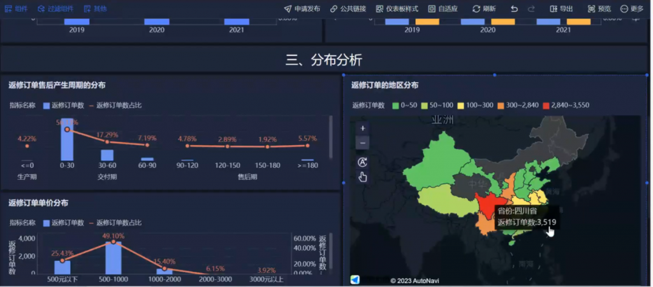Click the 100~300 yellow map legend swatch

(x=460, y=106)
